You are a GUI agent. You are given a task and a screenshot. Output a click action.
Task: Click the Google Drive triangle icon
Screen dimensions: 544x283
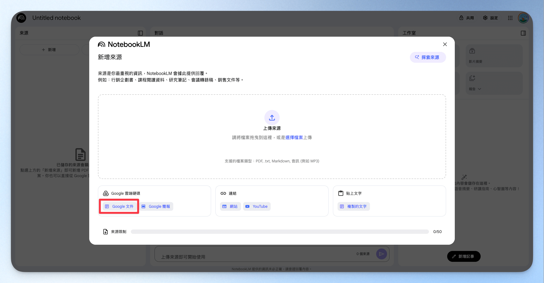tap(106, 193)
